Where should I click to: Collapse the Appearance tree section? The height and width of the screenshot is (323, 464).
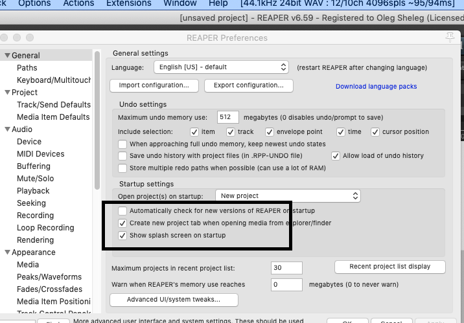coord(7,252)
